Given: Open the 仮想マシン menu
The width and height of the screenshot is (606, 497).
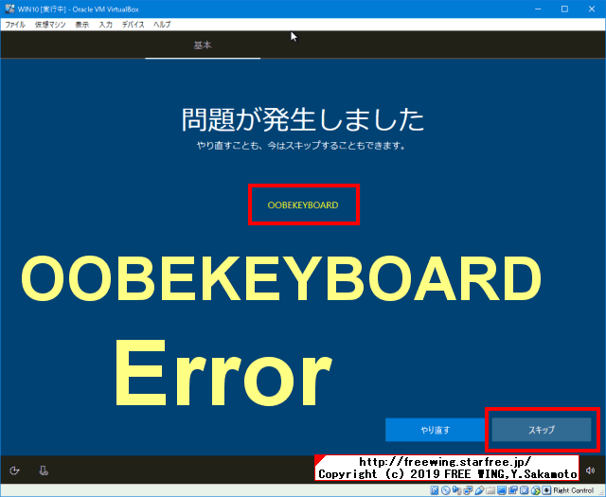Looking at the screenshot, I should coord(50,25).
